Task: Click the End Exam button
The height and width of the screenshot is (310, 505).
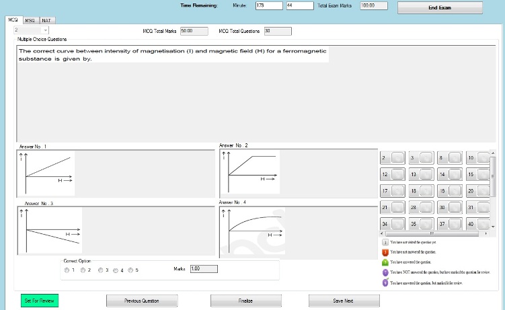Action: click(440, 7)
